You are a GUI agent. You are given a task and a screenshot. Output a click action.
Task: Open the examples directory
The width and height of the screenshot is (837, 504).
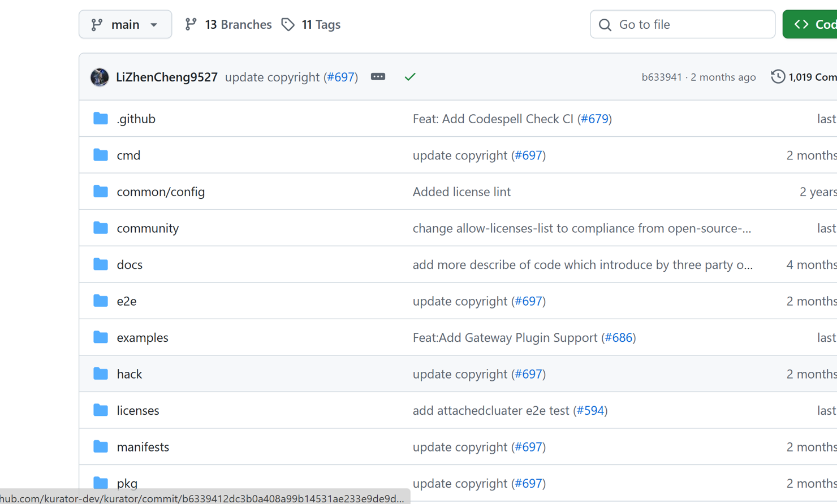[143, 337]
